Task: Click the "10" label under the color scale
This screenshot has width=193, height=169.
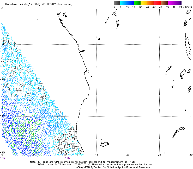Action: click(x=128, y=7)
